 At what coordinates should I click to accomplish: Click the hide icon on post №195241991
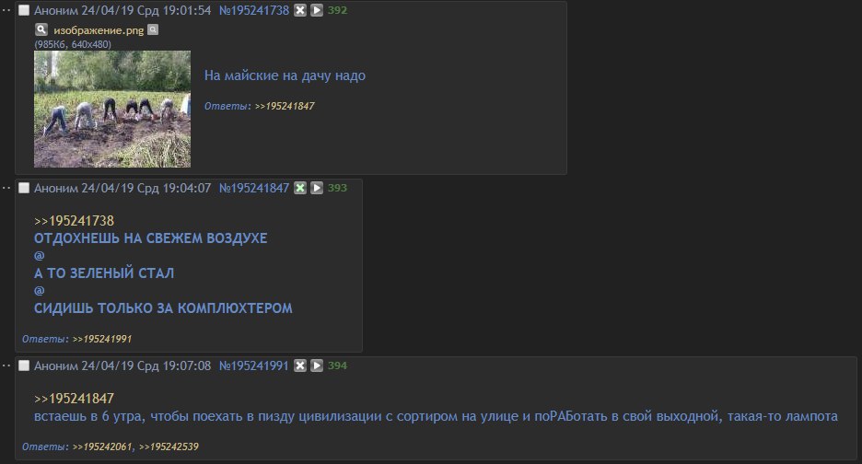299,365
